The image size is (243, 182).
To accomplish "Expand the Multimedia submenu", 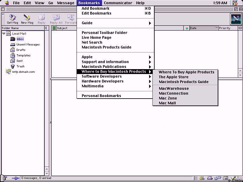I will (x=115, y=86).
